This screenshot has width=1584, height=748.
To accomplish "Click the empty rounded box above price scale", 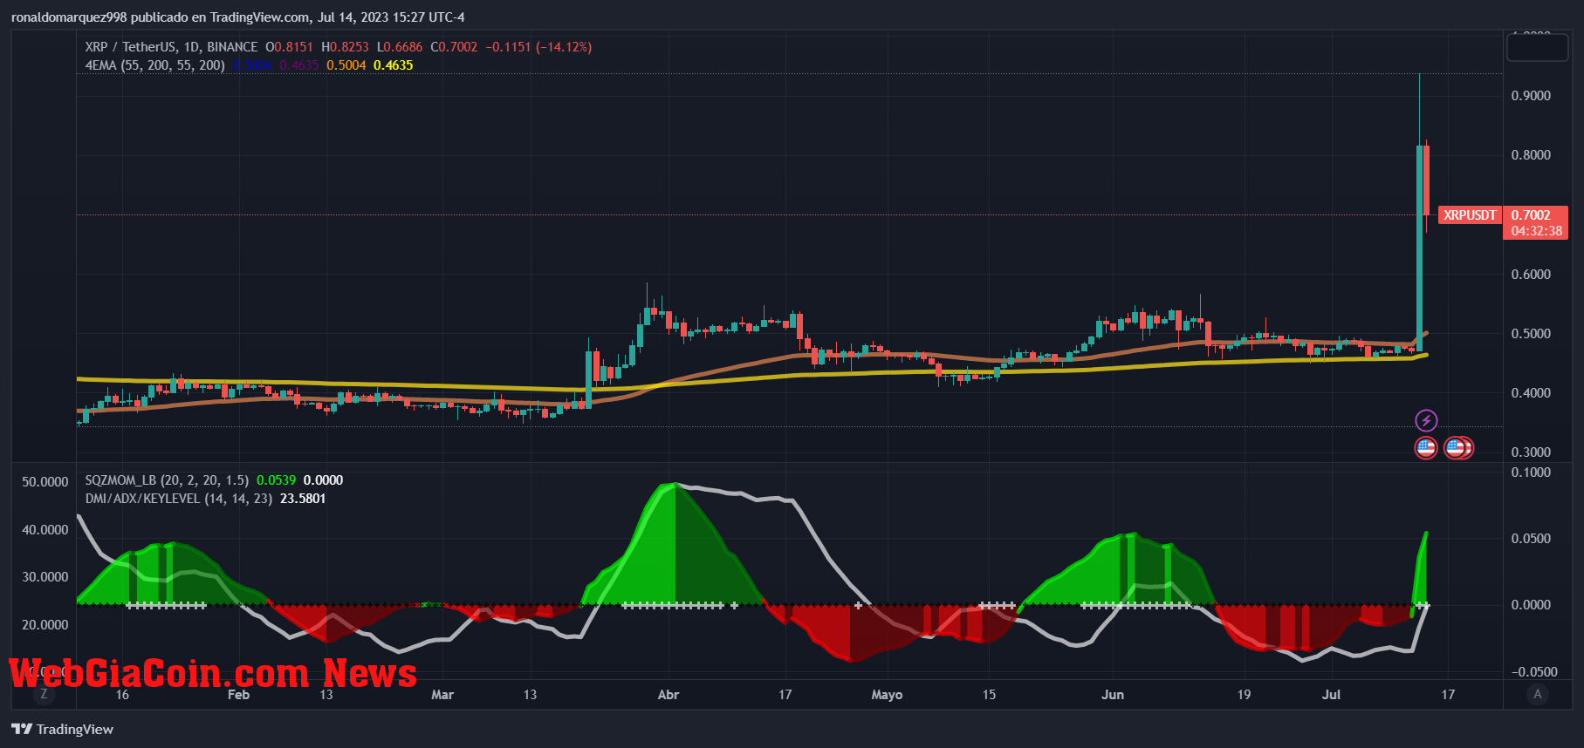I will pos(1537,47).
